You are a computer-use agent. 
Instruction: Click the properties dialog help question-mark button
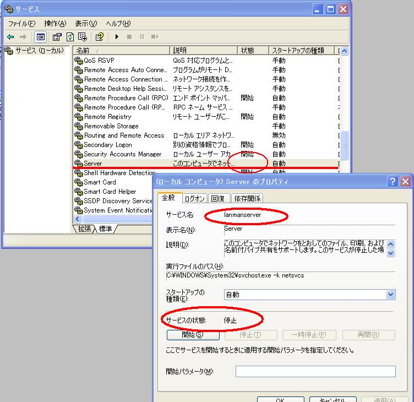(393, 181)
